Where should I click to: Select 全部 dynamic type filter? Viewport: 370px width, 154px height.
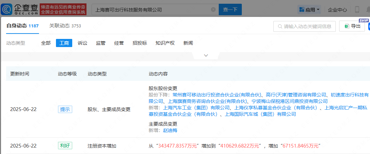[46, 43]
